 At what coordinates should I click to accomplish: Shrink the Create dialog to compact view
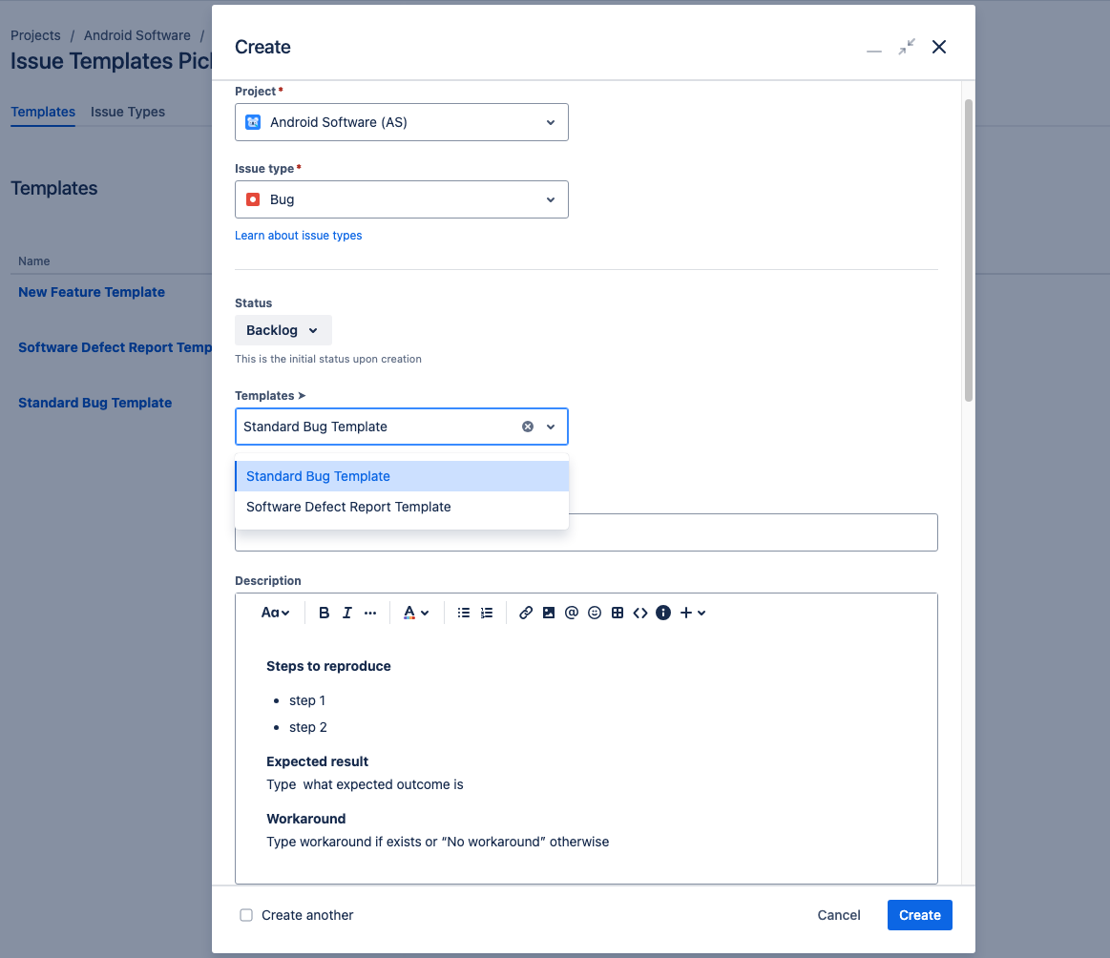(907, 47)
